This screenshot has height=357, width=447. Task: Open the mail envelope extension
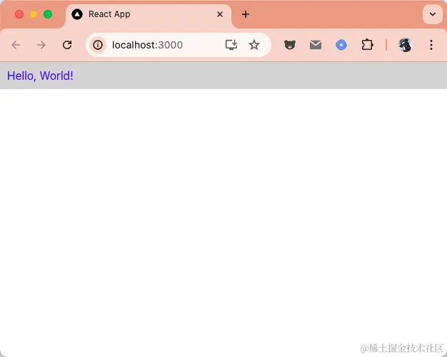(x=316, y=45)
